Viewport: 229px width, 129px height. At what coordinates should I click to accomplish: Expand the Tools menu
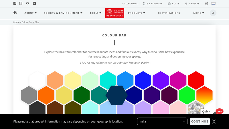point(96,13)
